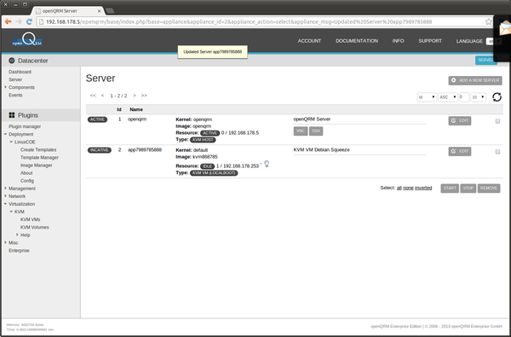Open Dashboard in the sidebar
Viewport: 511px width, 337px height.
tap(20, 72)
